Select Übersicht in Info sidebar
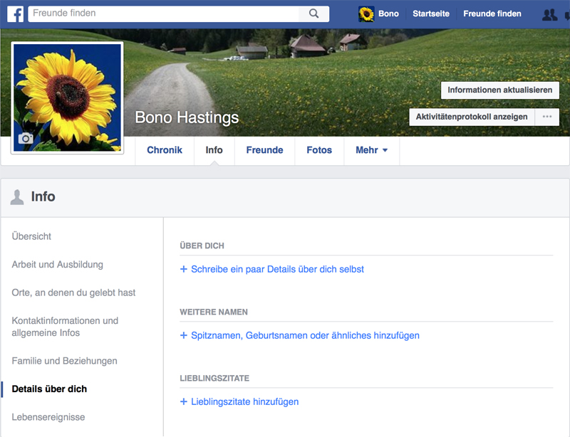Screen dimensions: 570x437 [31, 236]
